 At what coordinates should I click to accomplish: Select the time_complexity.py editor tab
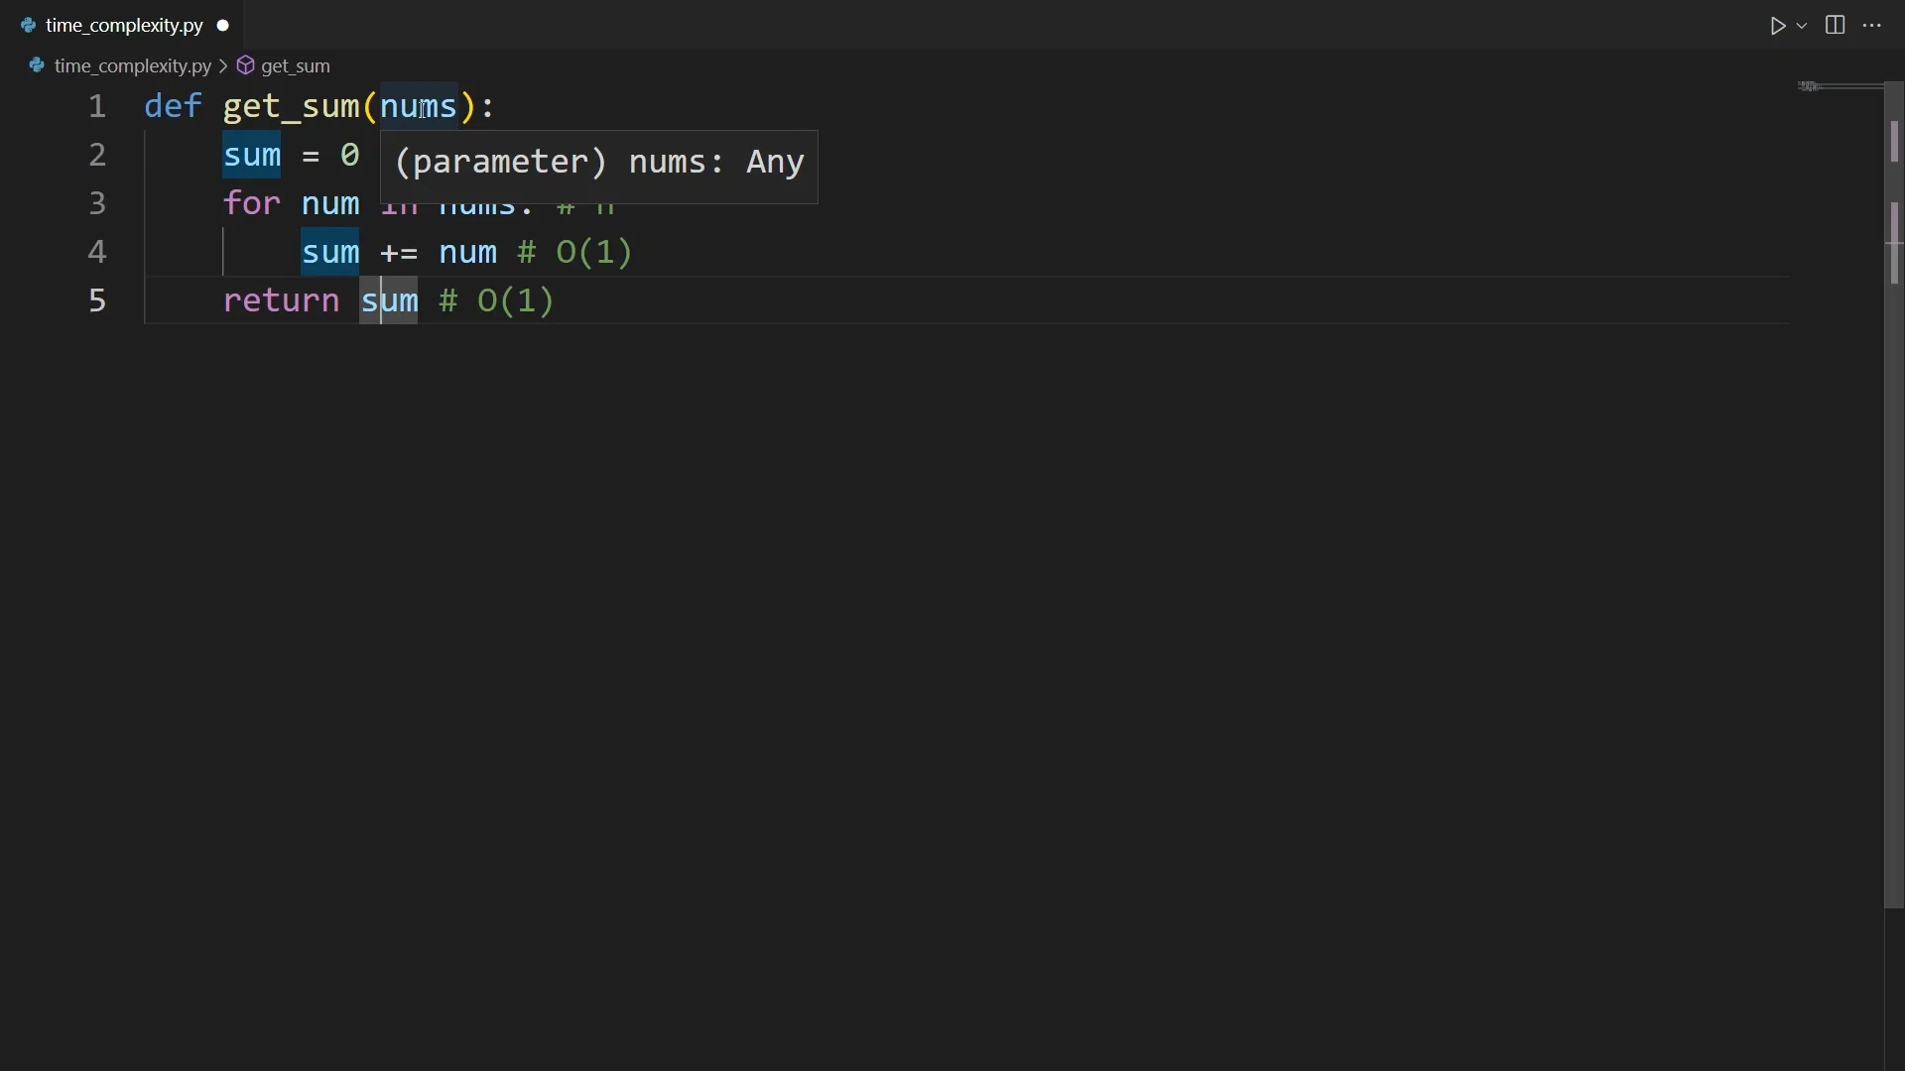123,26
